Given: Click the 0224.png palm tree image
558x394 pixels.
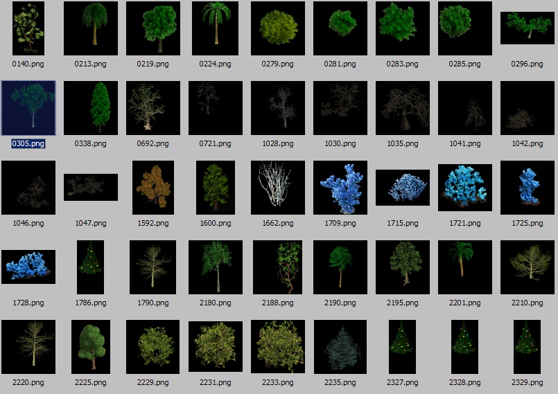Looking at the screenshot, I should tap(216, 28).
